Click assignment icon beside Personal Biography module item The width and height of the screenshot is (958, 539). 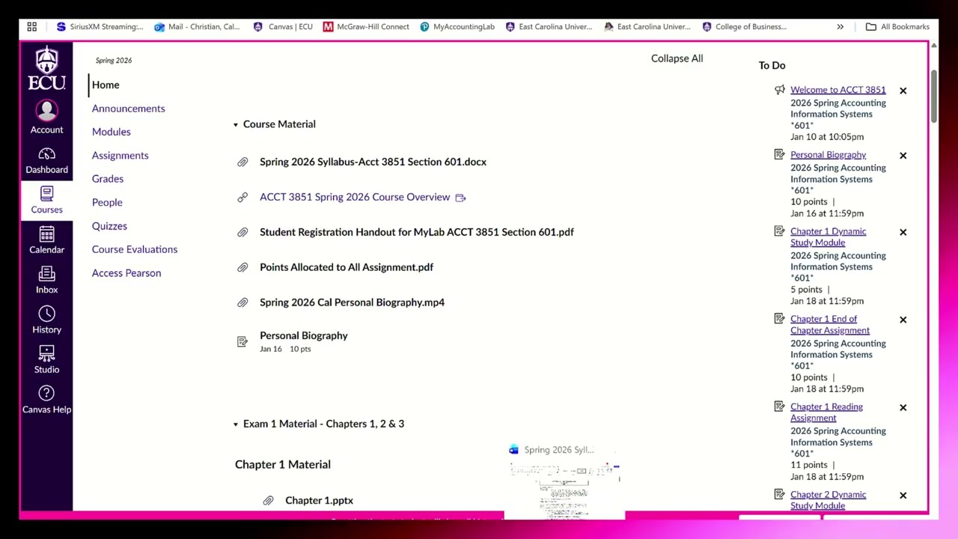pos(242,341)
